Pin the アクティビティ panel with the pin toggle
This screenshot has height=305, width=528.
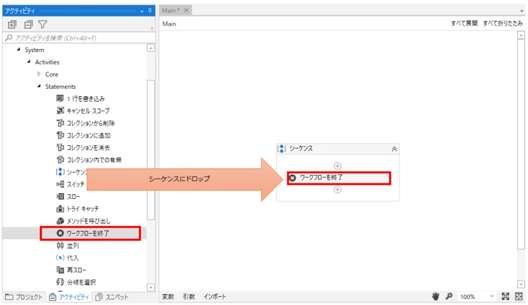tap(150, 11)
